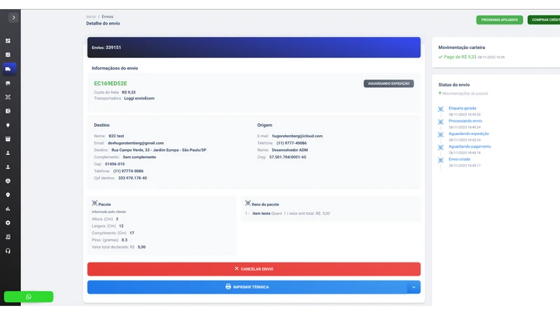The height and width of the screenshot is (315, 560).
Task: Open the archive box icon in sidebar
Action: (x=8, y=139)
